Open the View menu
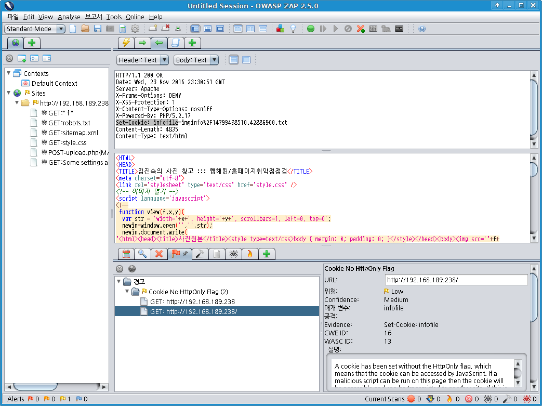 tap(45, 17)
